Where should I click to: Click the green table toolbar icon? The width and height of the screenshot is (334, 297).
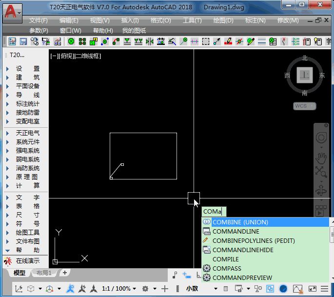(x=273, y=41)
